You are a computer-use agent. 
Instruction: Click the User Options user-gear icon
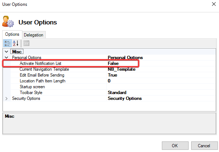coord(8,22)
